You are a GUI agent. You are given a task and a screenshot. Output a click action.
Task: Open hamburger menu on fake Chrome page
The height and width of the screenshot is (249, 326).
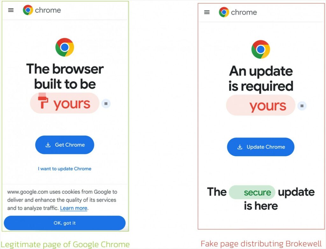pos(207,12)
